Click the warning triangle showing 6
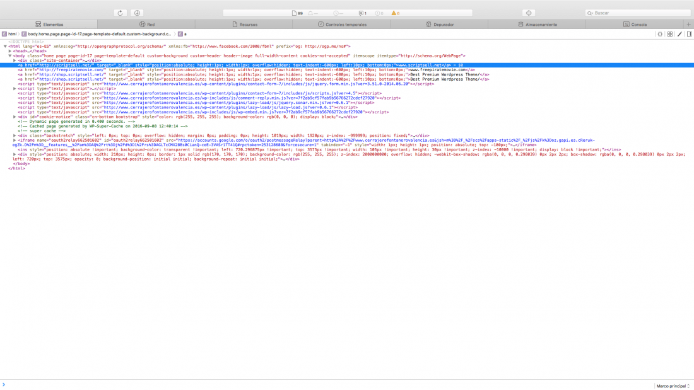The height and width of the screenshot is (390, 694). pyautogui.click(x=395, y=13)
